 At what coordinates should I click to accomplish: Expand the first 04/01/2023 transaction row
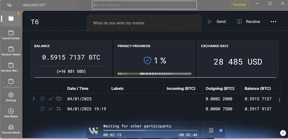[34, 99]
